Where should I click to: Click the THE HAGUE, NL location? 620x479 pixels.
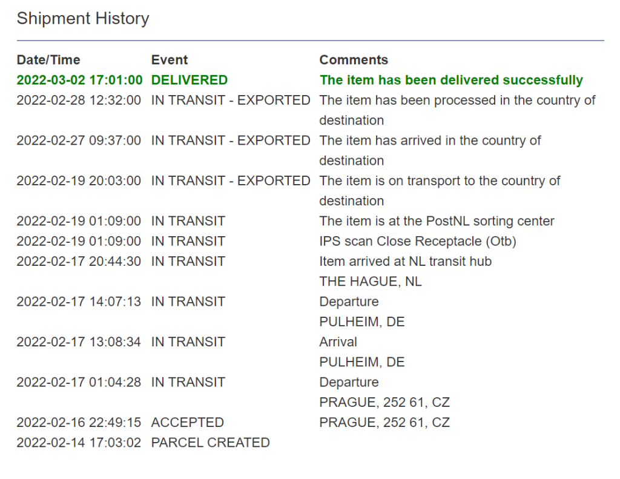tap(371, 282)
